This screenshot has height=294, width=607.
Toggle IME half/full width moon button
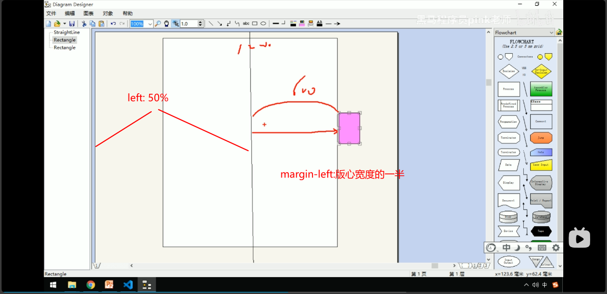(x=517, y=248)
